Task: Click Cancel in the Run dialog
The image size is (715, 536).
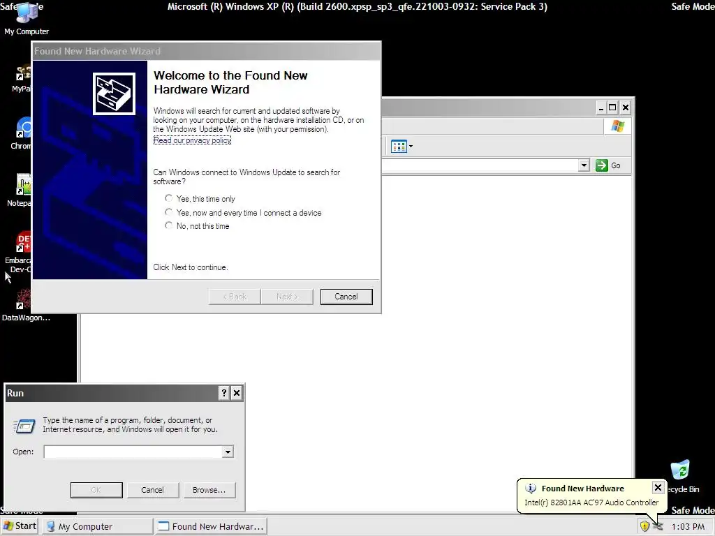Action: coord(152,490)
